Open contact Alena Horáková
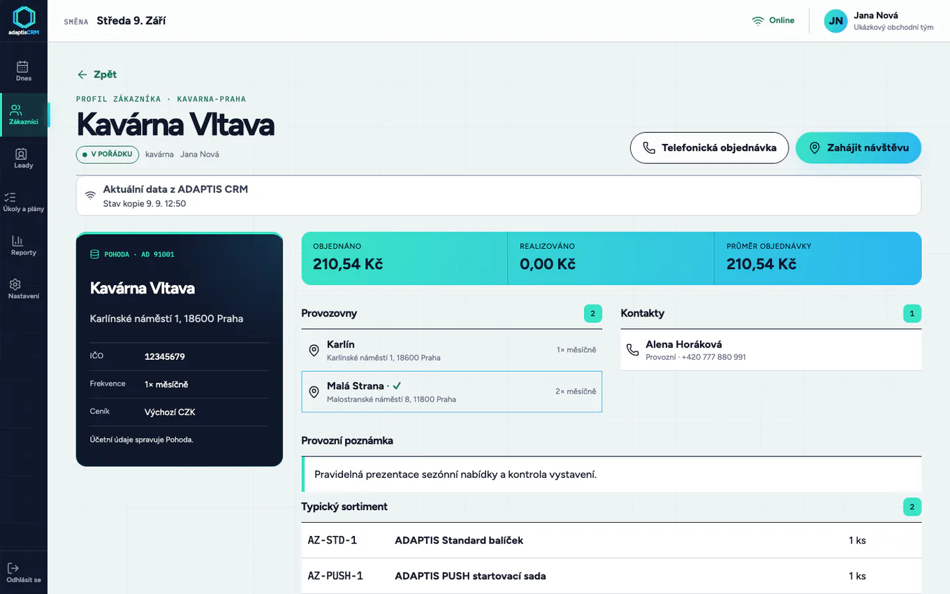 pos(771,350)
